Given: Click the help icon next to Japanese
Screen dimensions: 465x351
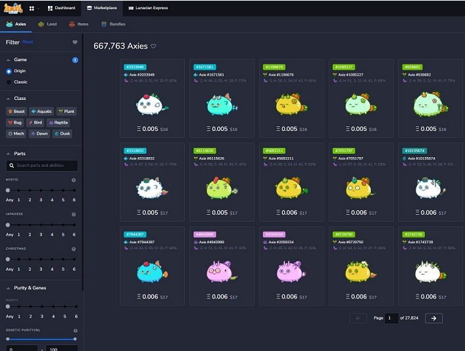Looking at the screenshot, I should (74, 214).
